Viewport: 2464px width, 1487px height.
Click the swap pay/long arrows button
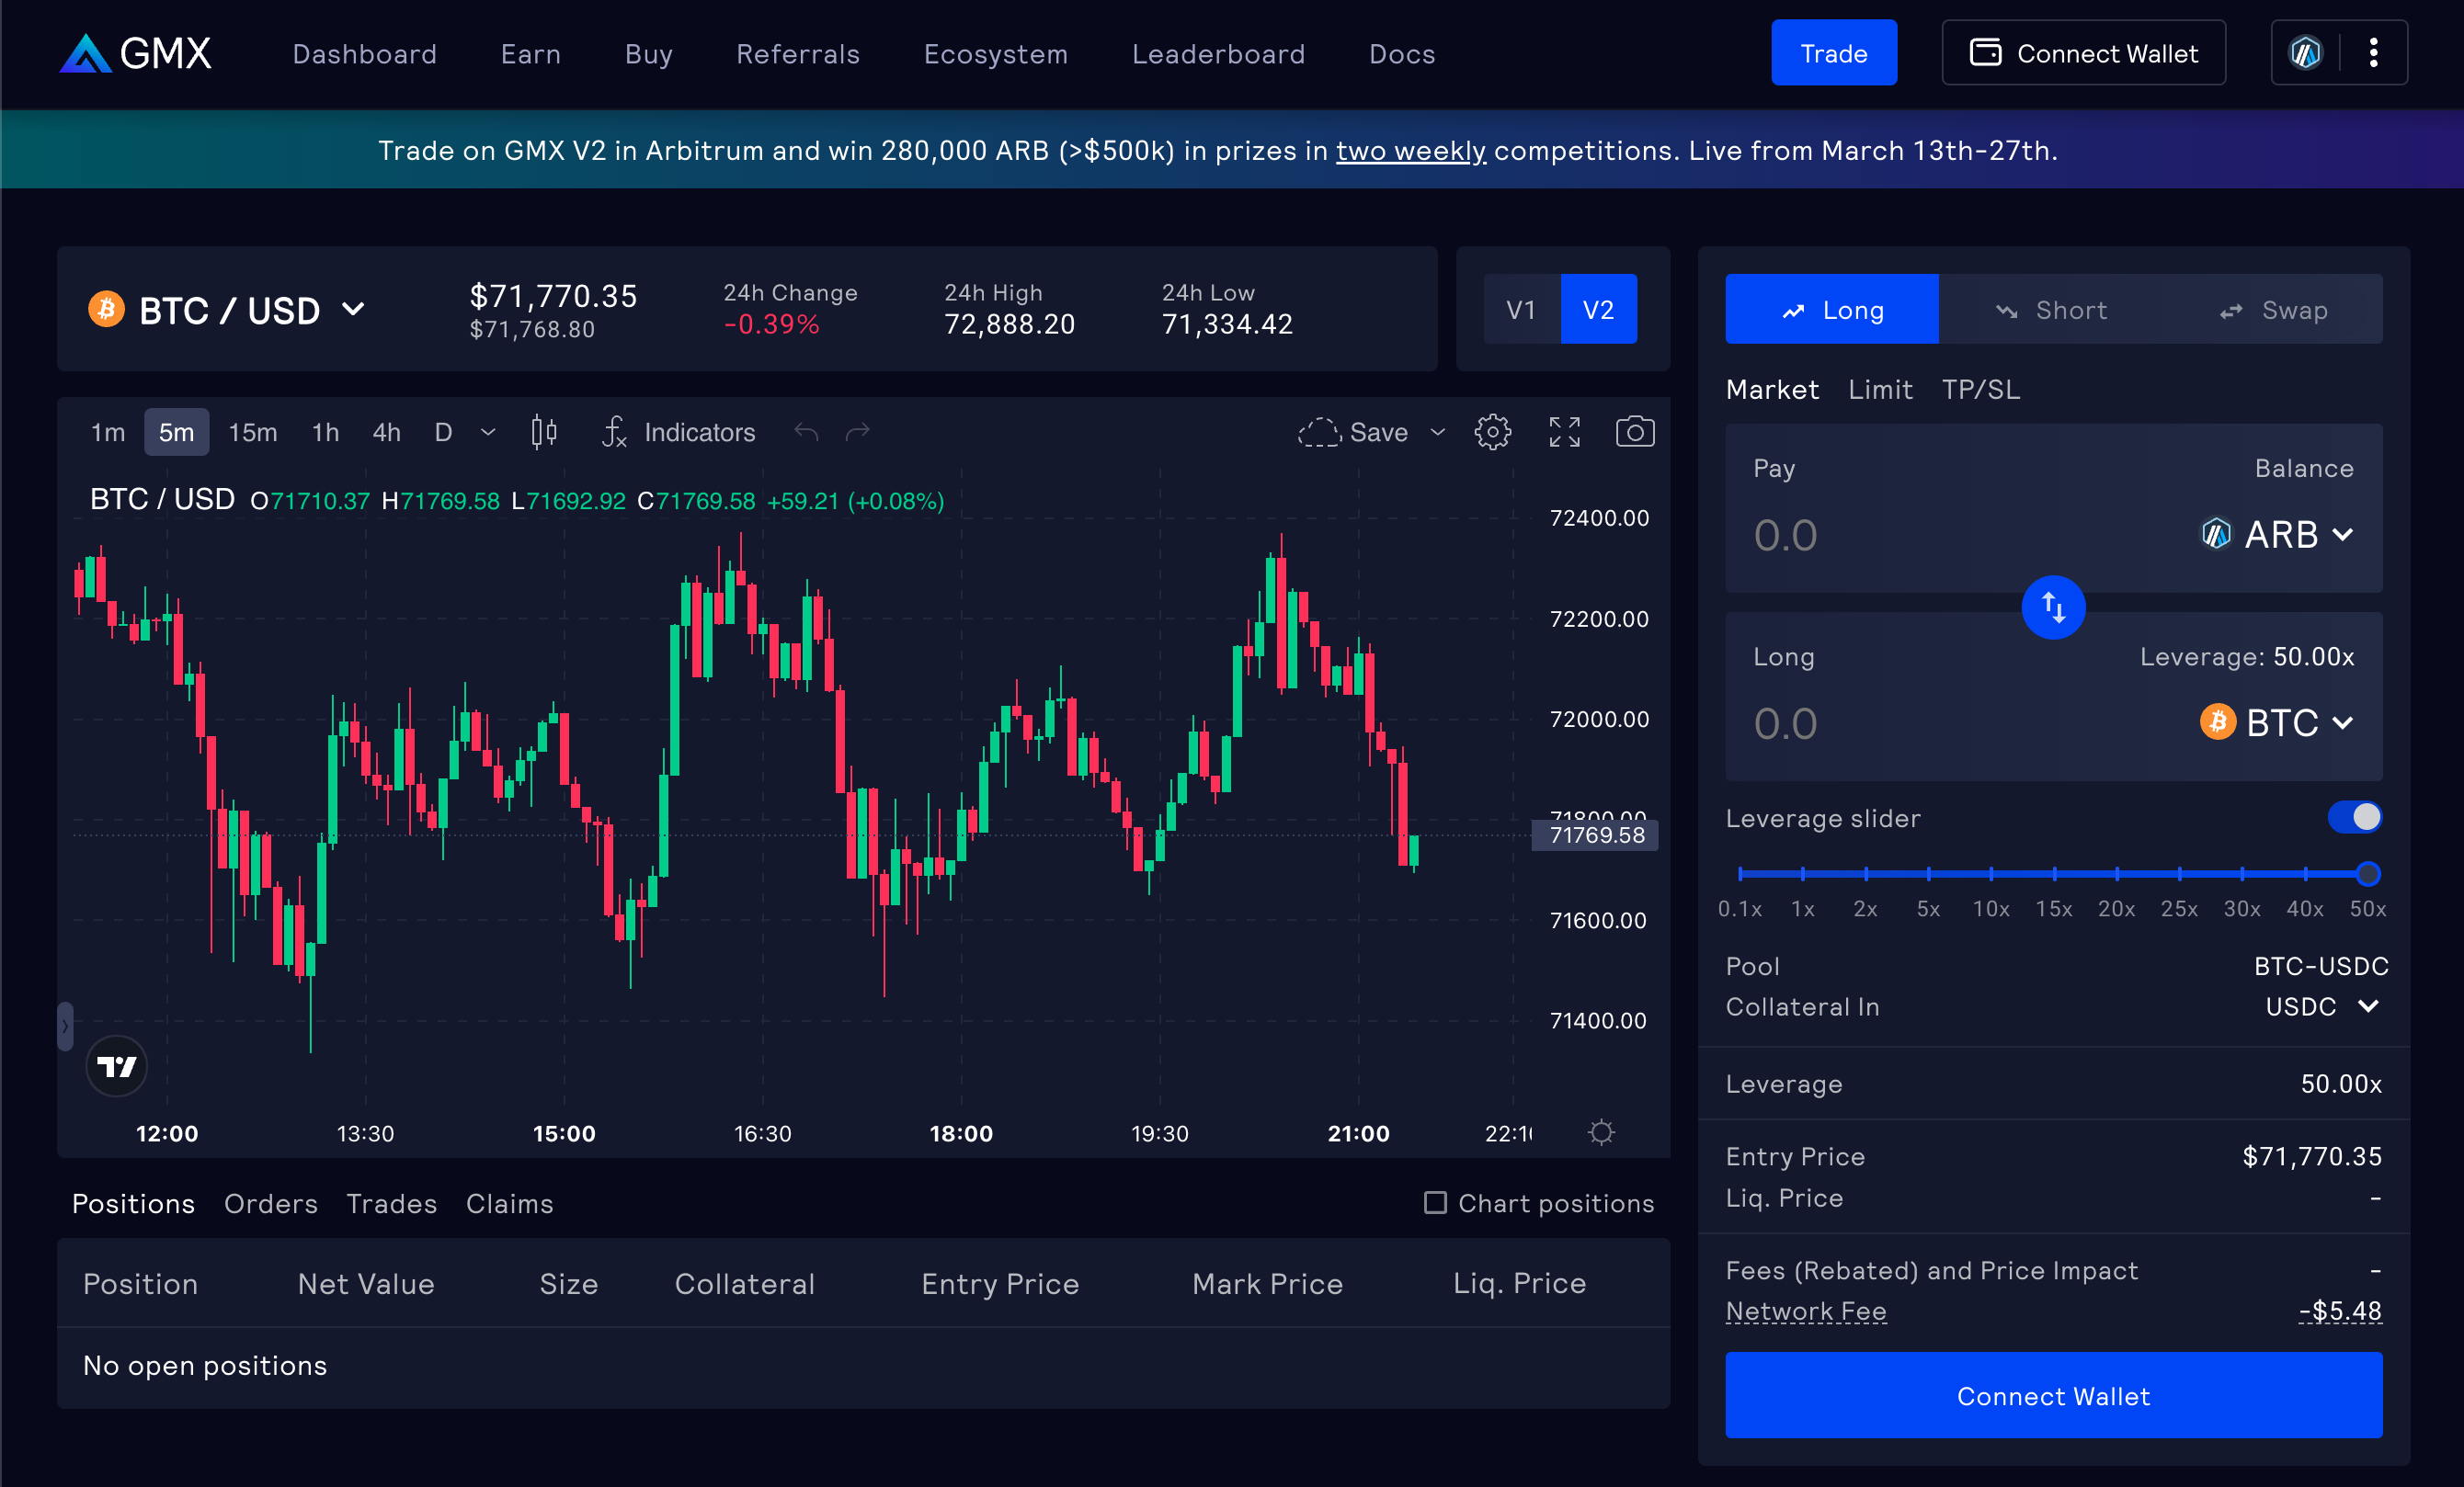tap(2052, 607)
